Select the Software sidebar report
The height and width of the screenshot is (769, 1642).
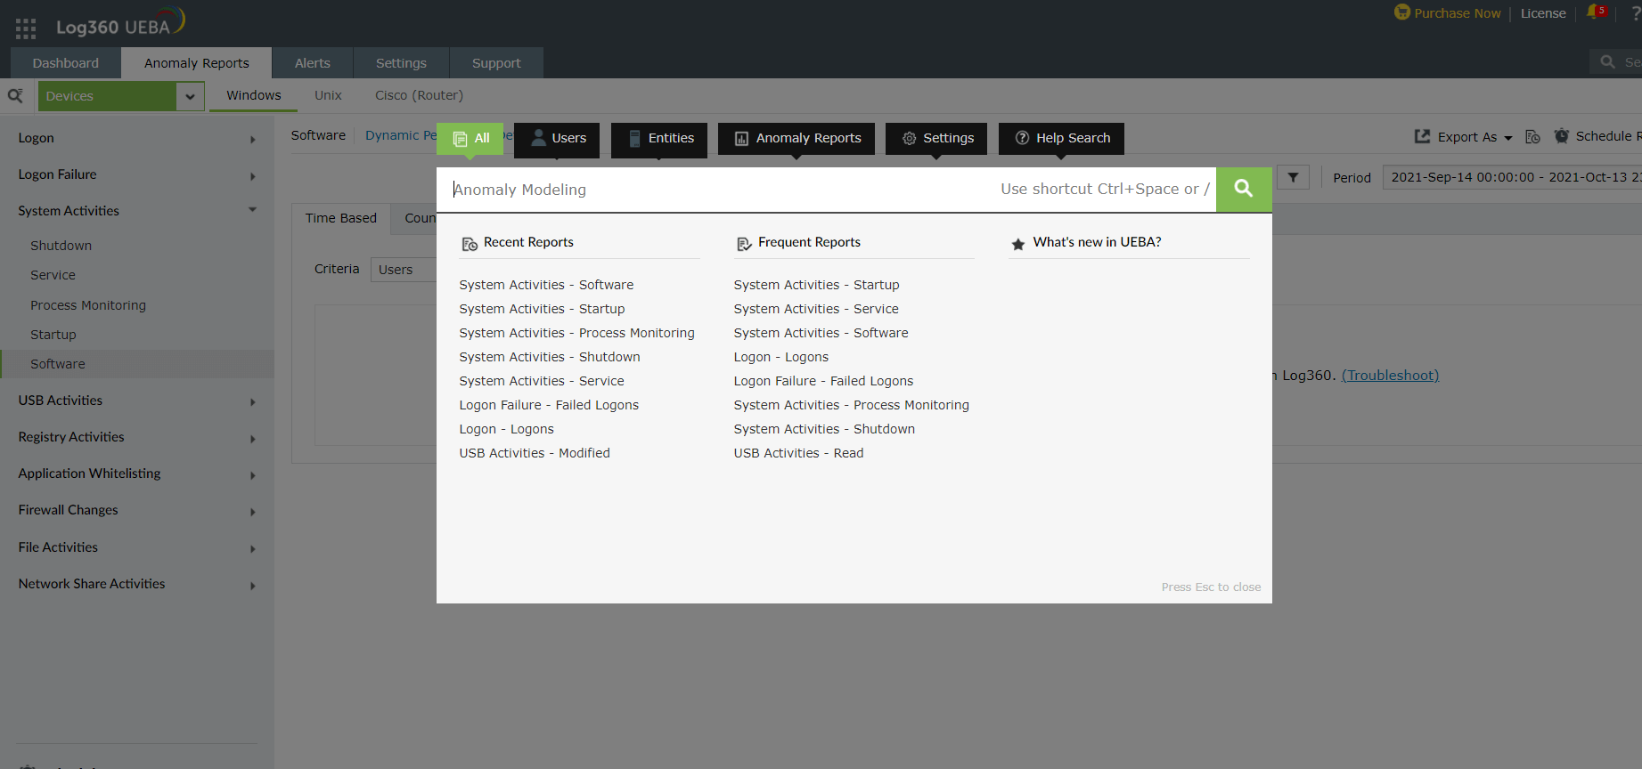tap(138, 364)
